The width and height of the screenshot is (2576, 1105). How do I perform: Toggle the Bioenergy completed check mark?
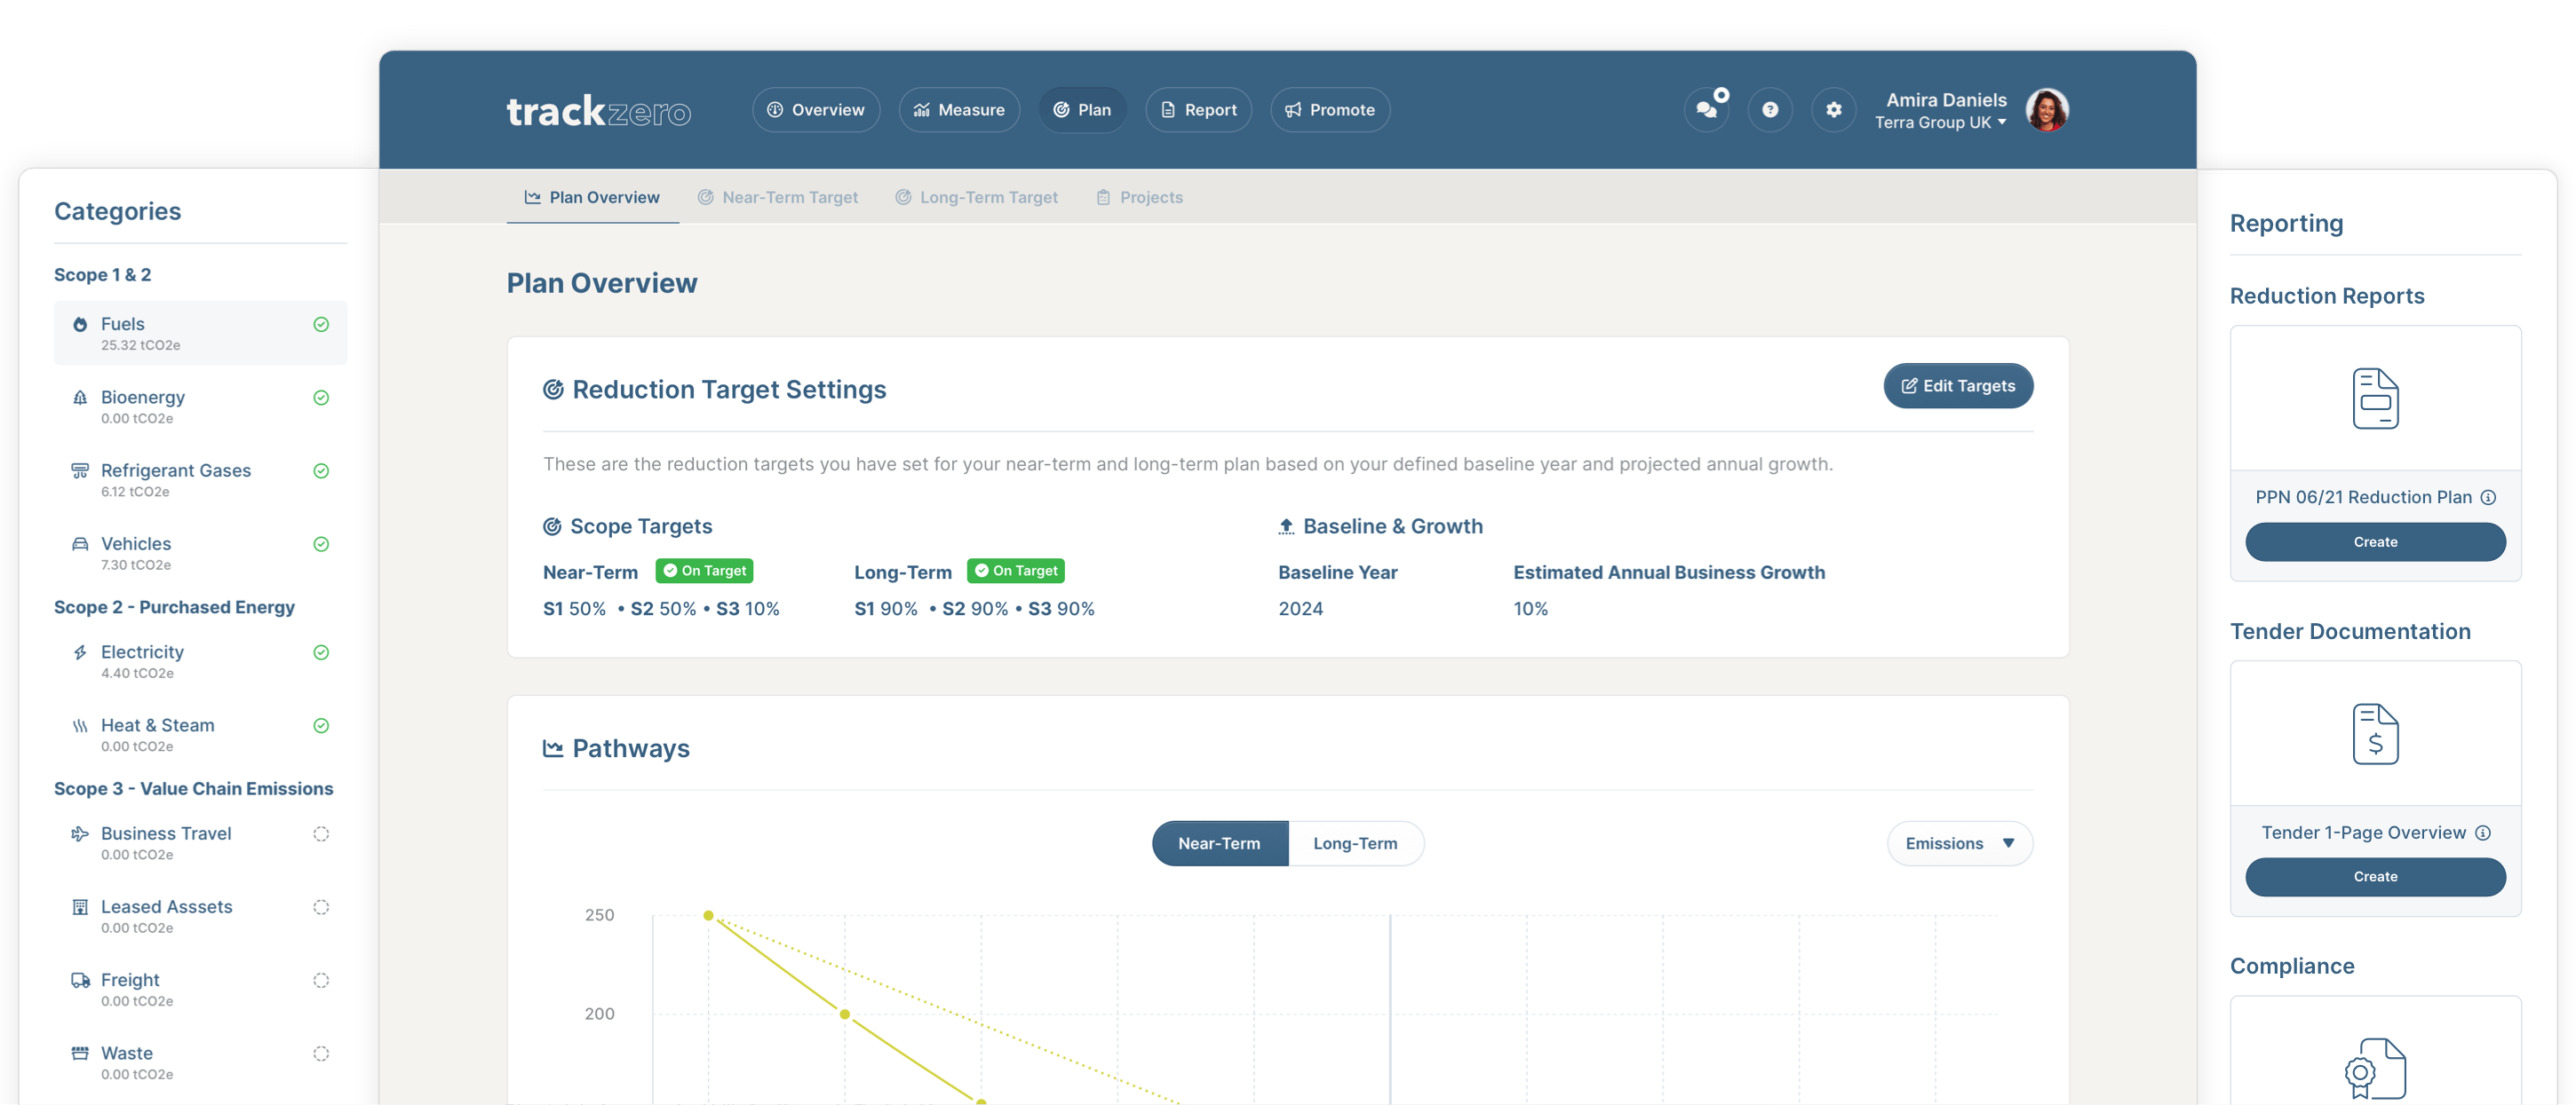click(x=321, y=398)
